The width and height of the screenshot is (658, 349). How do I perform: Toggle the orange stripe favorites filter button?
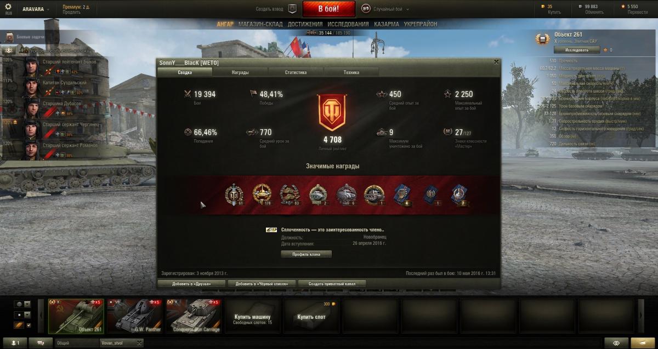[19, 325]
